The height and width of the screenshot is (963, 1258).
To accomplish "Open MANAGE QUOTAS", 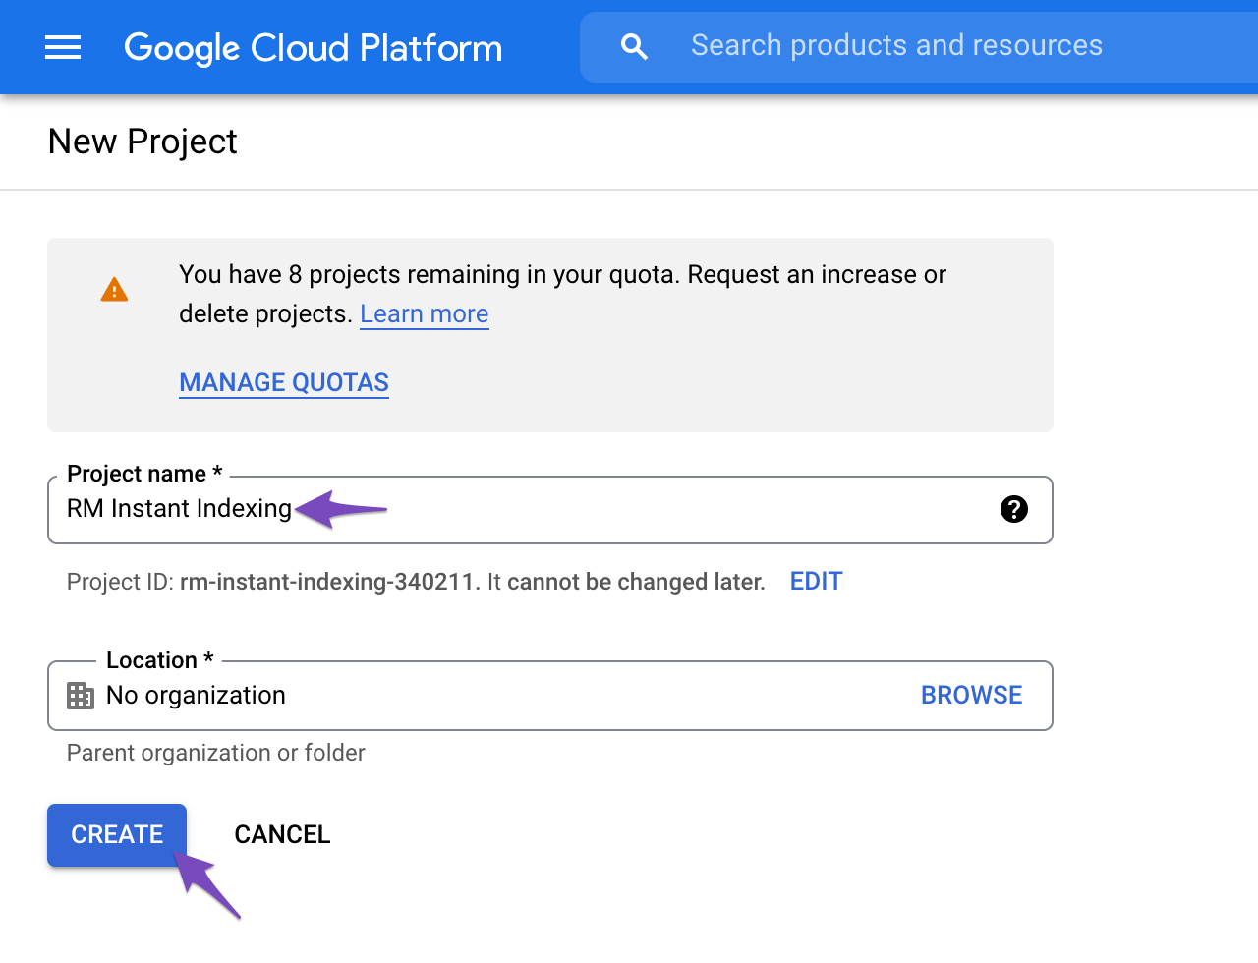I will [283, 382].
